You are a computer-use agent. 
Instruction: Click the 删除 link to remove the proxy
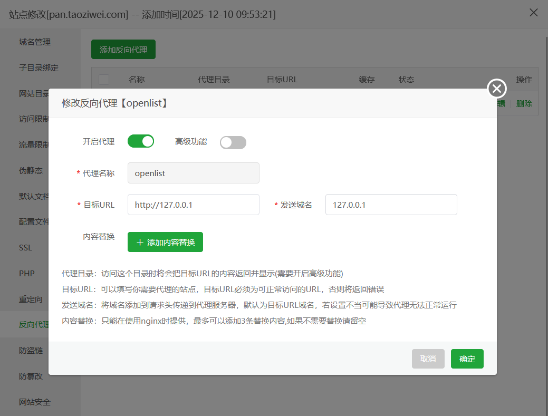(524, 103)
